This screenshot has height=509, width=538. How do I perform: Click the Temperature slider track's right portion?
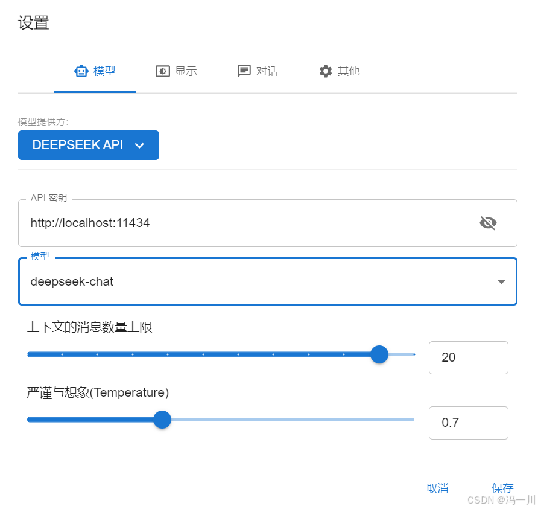pos(293,420)
